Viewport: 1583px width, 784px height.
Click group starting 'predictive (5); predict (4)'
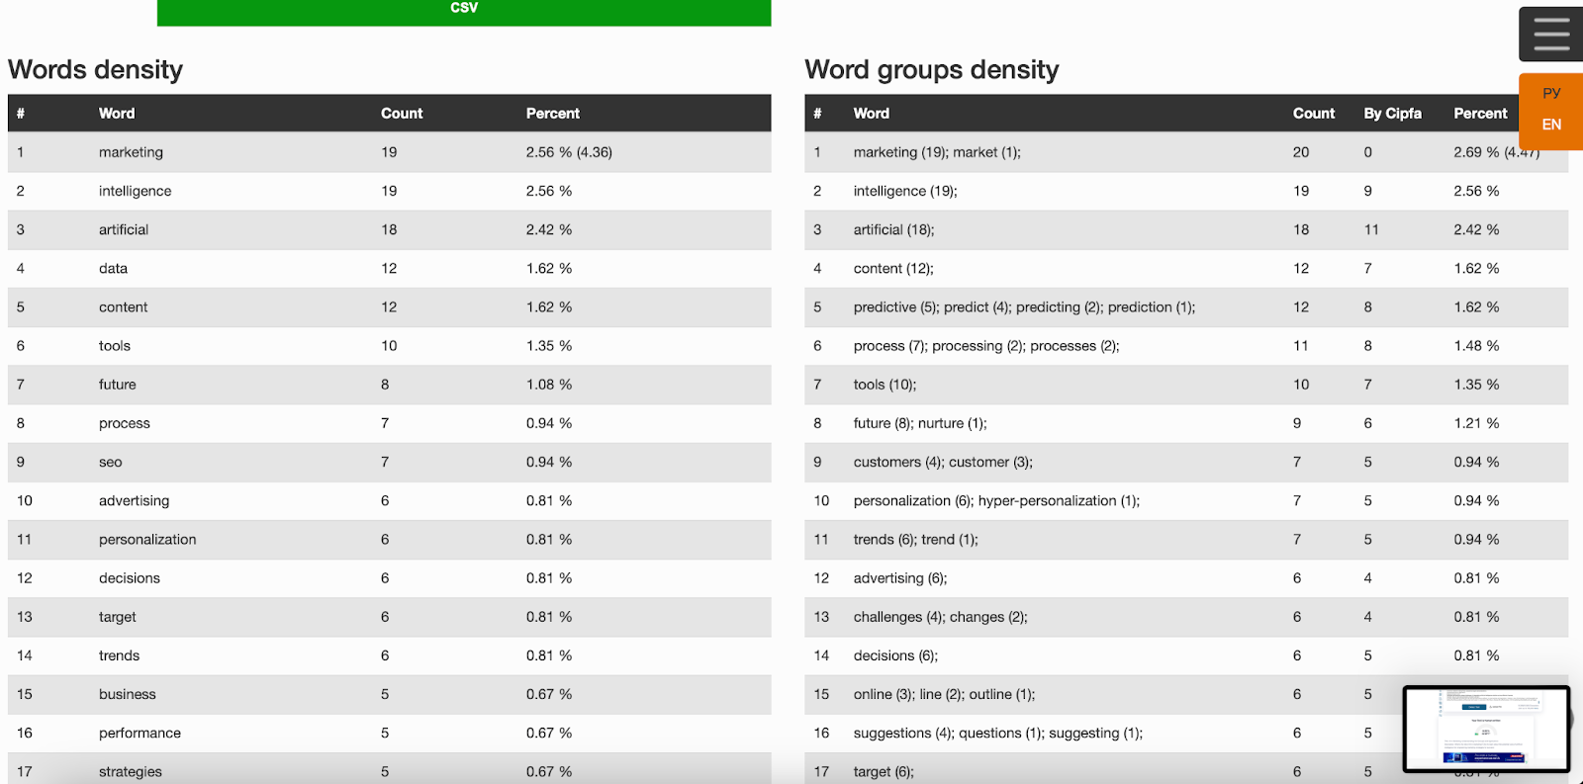coord(1024,307)
